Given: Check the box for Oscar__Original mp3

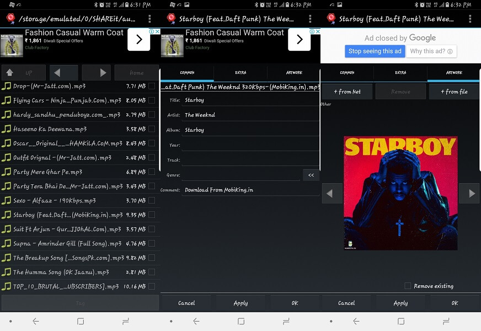Looking at the screenshot, I should [x=152, y=143].
